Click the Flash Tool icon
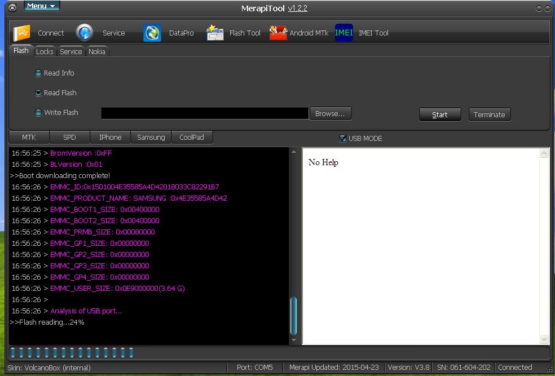555x376 pixels. (x=215, y=33)
